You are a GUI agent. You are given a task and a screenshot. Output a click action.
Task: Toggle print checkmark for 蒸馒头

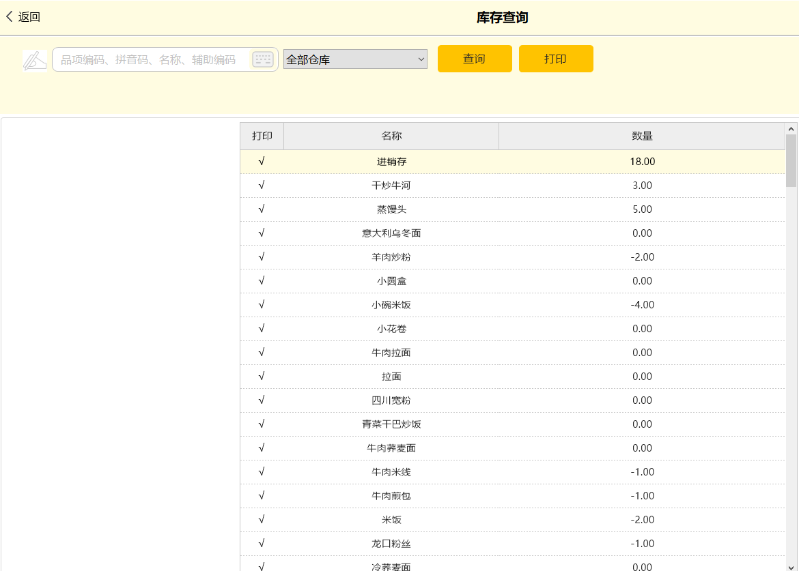point(262,209)
